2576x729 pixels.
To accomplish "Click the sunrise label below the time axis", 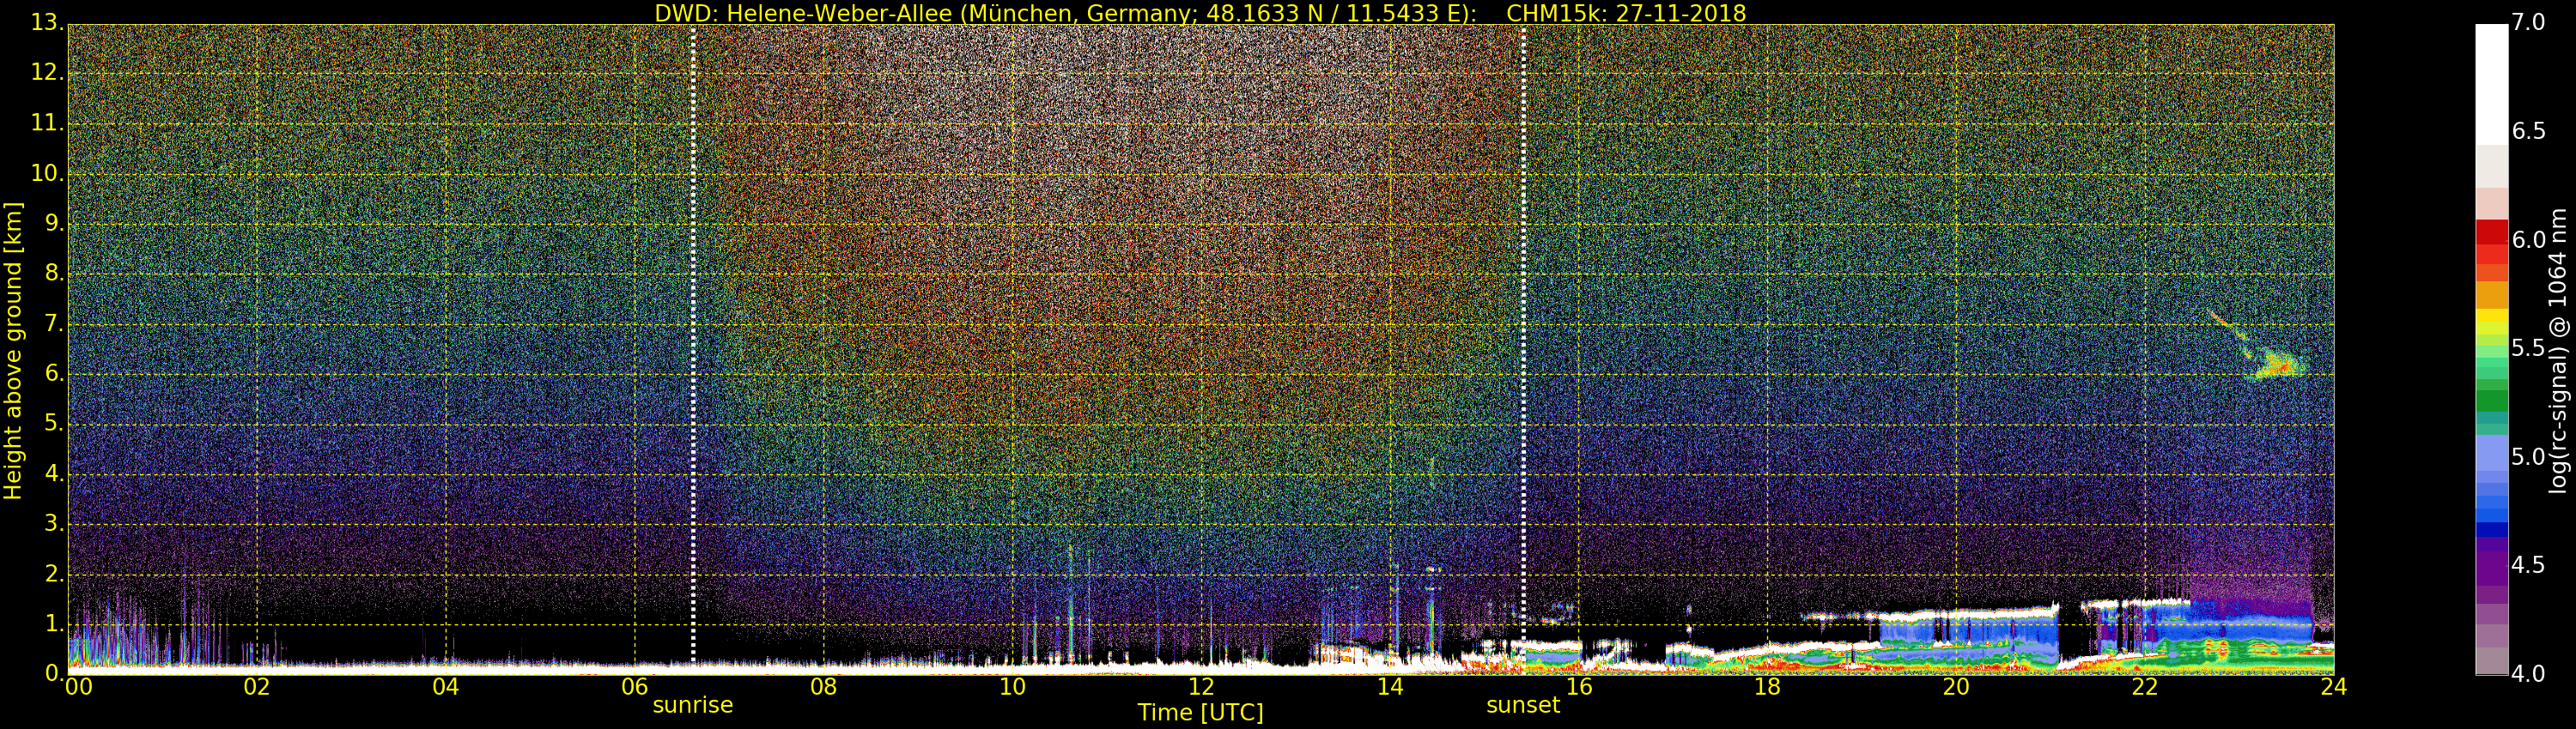I will 692,705.
